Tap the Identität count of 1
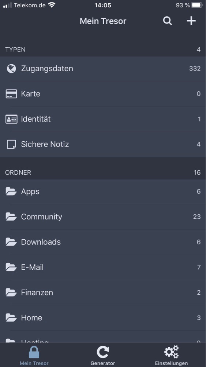Image resolution: width=206 pixels, height=367 pixels. point(199,119)
